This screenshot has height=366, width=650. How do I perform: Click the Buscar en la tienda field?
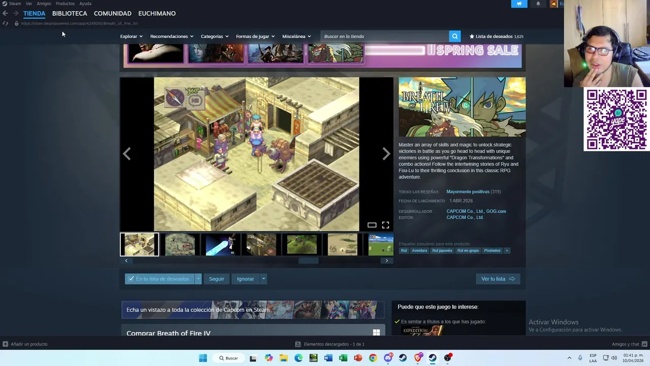point(385,36)
